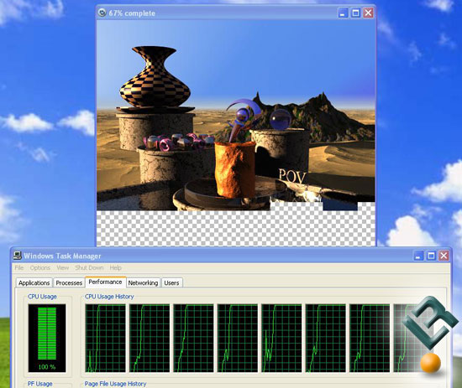Screen dimensions: 462x388
Task: Click the '67% complete' window title
Action: pyautogui.click(x=132, y=13)
